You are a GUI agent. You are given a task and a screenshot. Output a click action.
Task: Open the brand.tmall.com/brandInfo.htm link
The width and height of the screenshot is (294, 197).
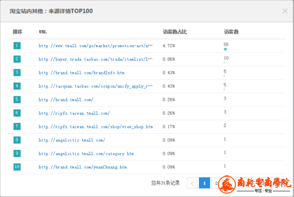pyautogui.click(x=81, y=73)
